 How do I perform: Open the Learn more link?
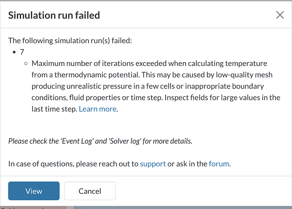(x=97, y=109)
